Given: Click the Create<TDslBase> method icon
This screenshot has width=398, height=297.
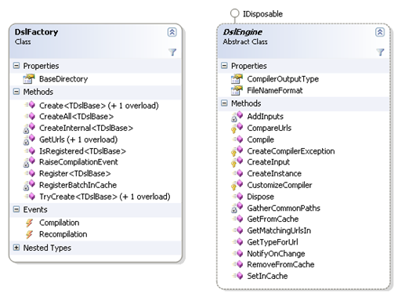Looking at the screenshot, I should [x=30, y=105].
